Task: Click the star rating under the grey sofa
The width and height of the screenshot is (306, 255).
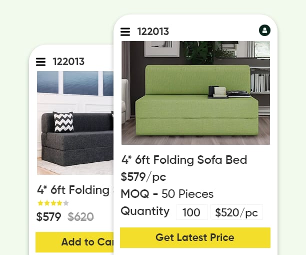Action: point(52,203)
